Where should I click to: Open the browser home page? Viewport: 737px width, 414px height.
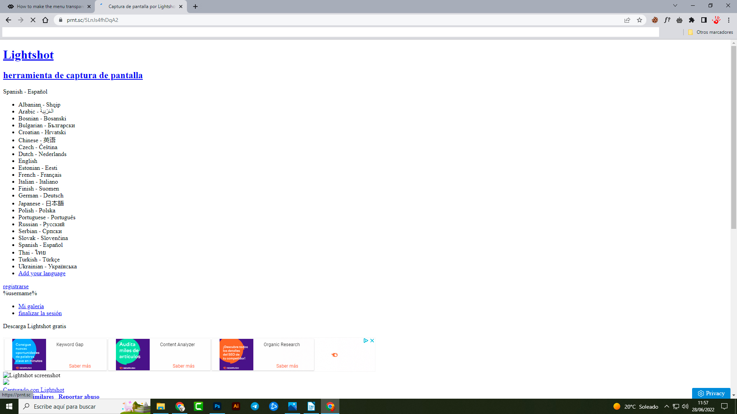click(x=45, y=20)
